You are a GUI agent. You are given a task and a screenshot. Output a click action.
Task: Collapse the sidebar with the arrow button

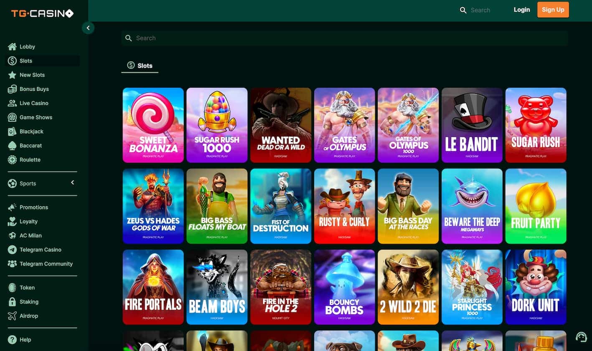[x=88, y=28]
